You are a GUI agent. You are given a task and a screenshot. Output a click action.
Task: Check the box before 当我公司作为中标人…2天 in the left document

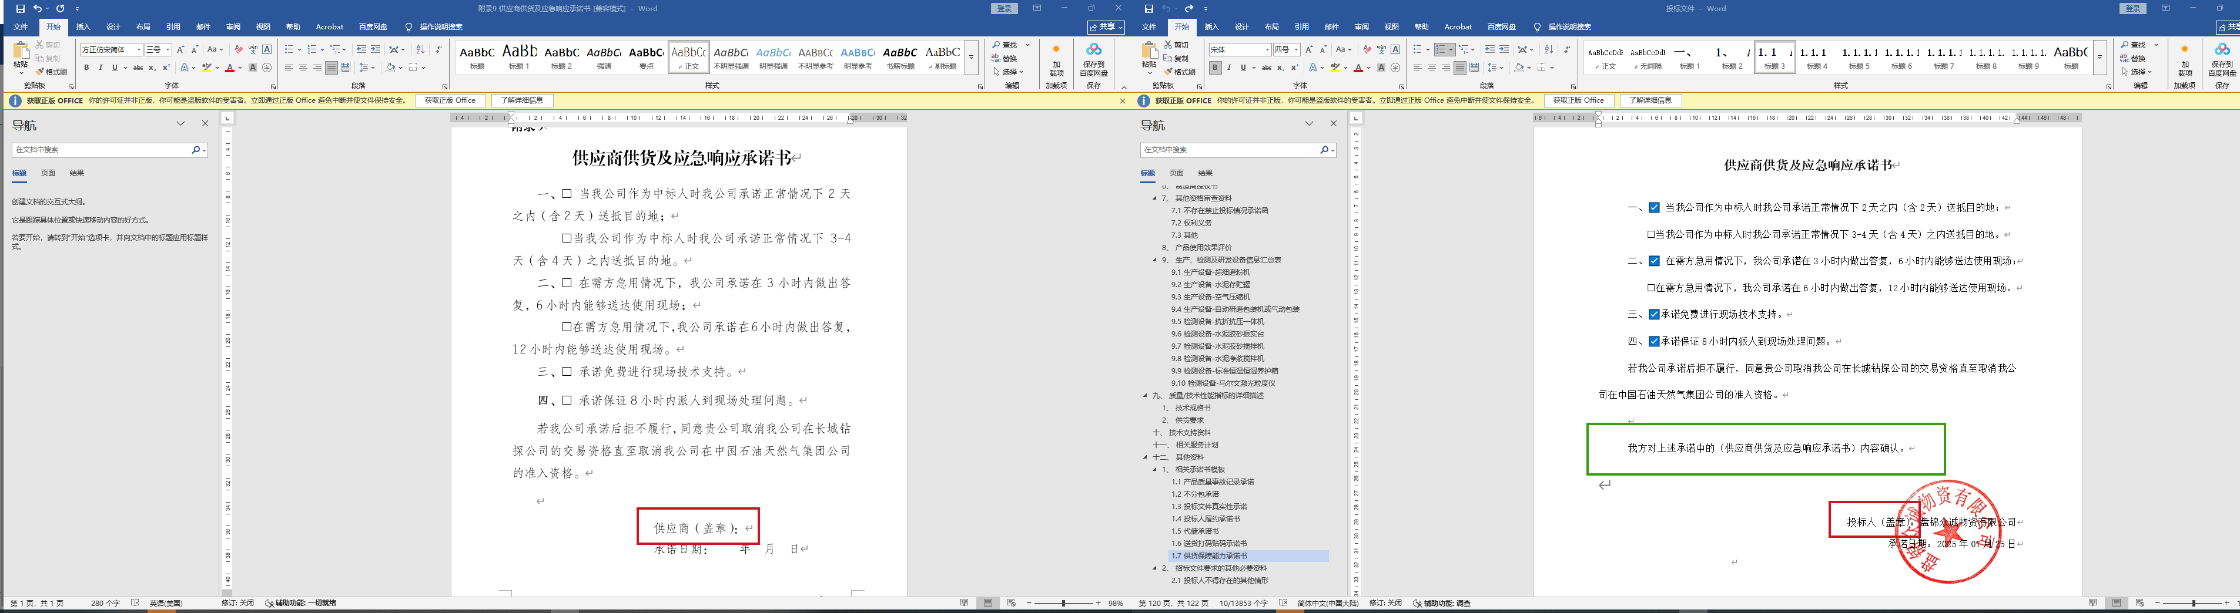click(567, 194)
